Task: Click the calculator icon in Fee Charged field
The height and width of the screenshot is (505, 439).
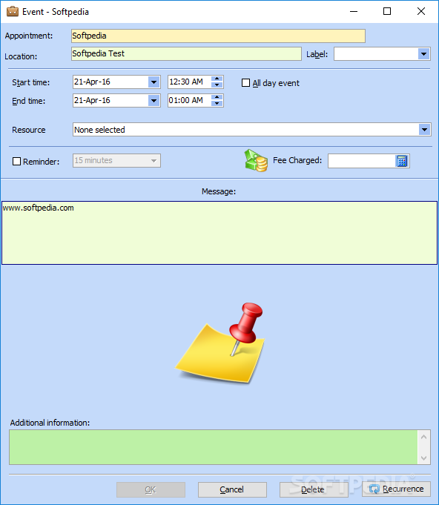Action: (x=401, y=161)
